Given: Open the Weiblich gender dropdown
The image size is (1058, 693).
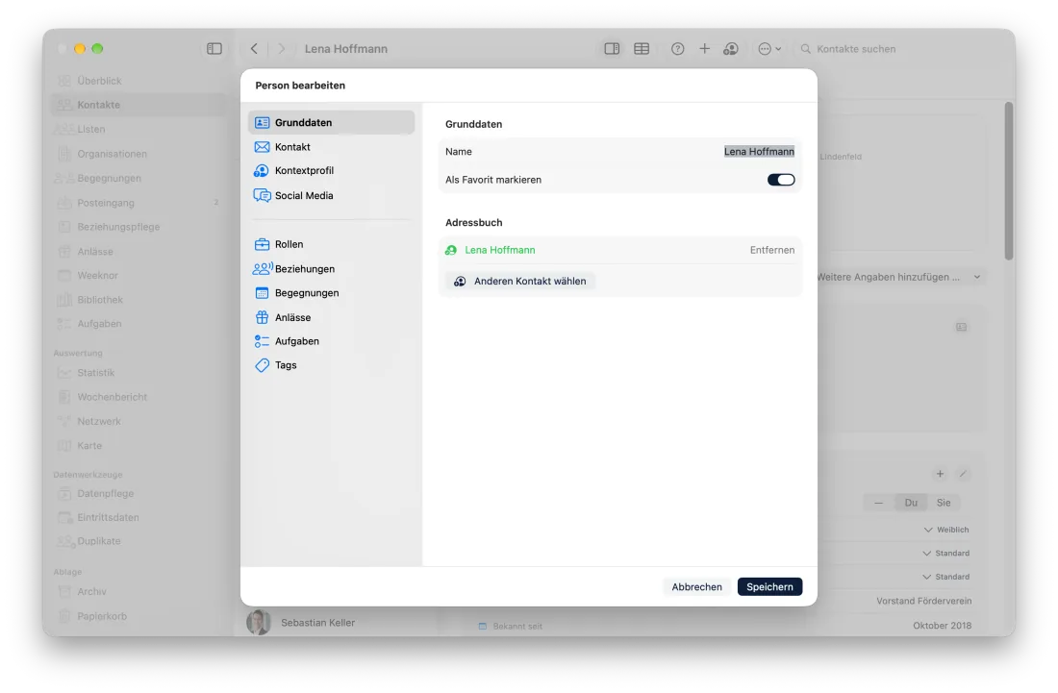Looking at the screenshot, I should (x=946, y=530).
